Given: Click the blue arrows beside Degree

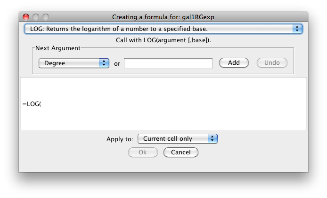Looking at the screenshot, I should (104, 63).
